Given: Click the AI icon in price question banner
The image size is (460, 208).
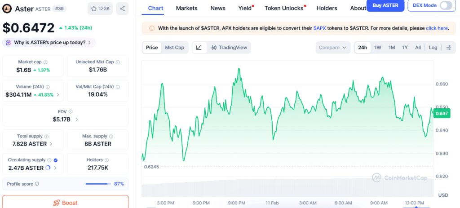Looking at the screenshot, I should pos(9,43).
